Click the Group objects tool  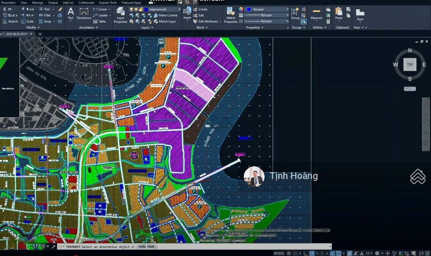(295, 14)
